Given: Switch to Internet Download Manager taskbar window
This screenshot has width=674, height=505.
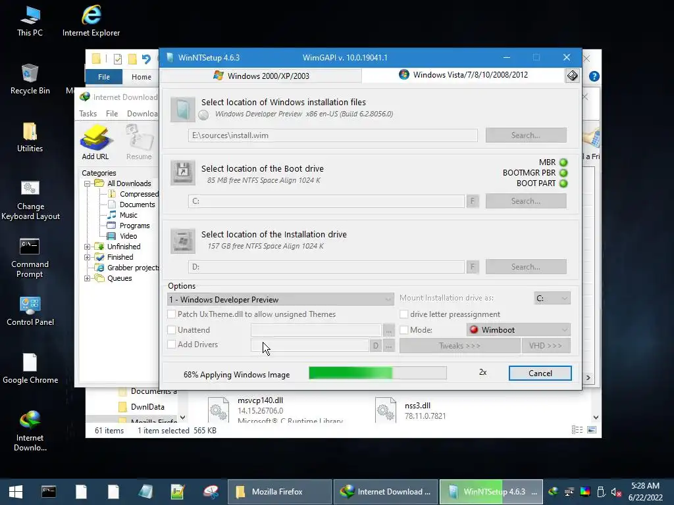Looking at the screenshot, I should tap(386, 492).
